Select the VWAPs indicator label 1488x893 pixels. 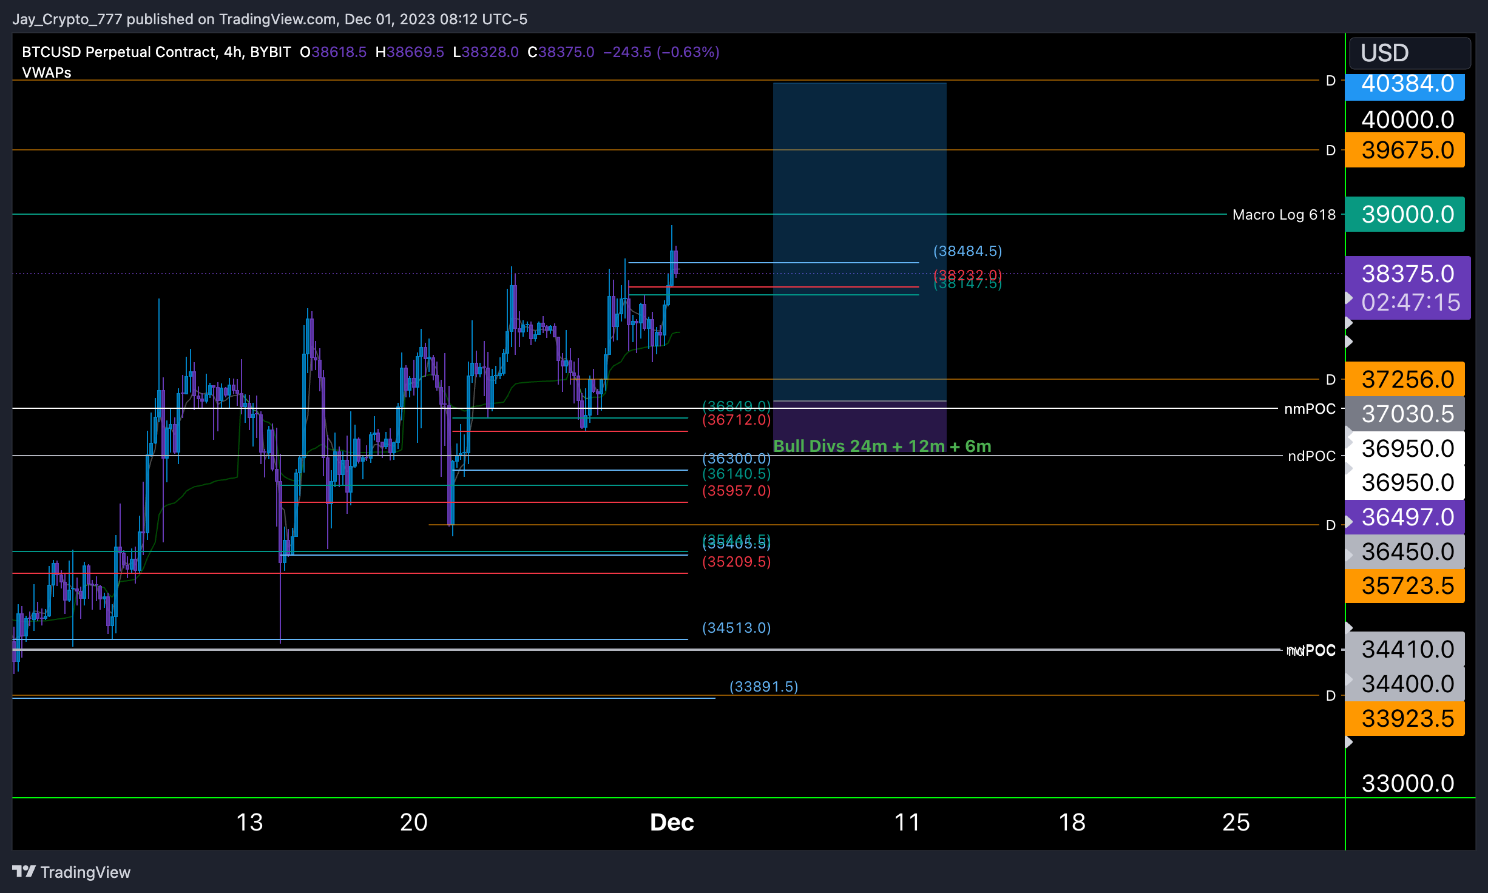47,72
